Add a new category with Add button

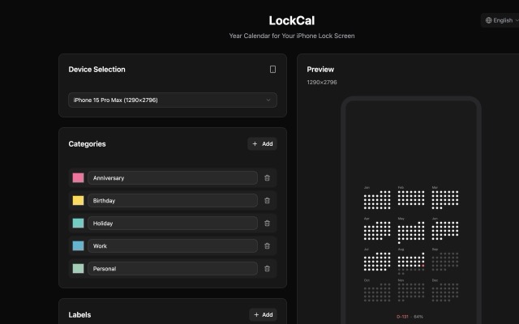(262, 144)
